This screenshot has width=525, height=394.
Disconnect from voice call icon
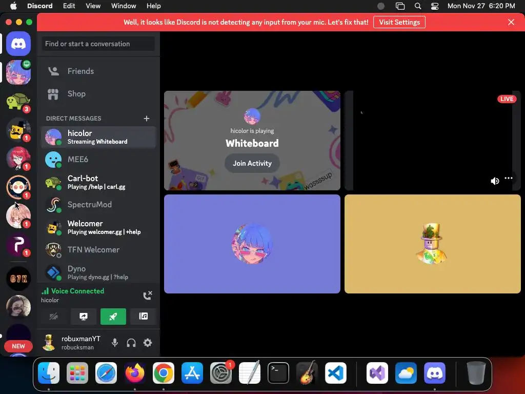148,295
